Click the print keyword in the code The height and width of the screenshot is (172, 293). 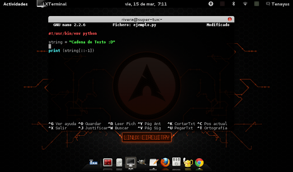pos(54,50)
